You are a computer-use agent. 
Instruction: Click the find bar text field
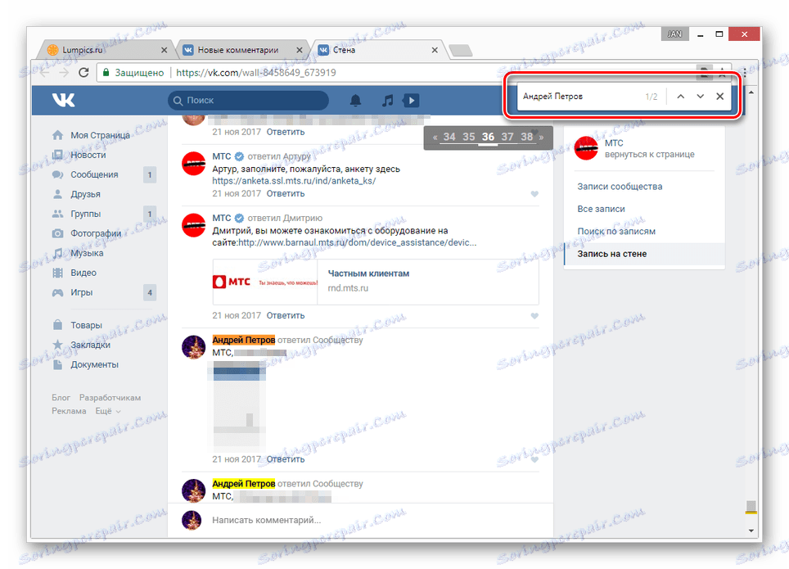click(x=581, y=96)
